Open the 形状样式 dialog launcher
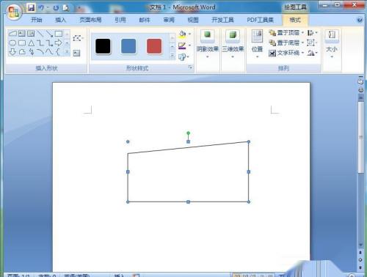This screenshot has height=277, width=367. [190, 67]
